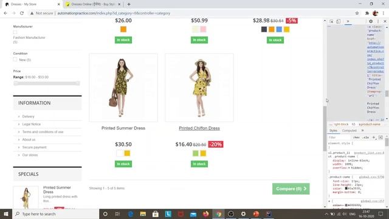Image resolution: width=389 pixels, height=219 pixels.
Task: Tick the Fashion Manufacturer checkbox
Action: coord(15,32)
